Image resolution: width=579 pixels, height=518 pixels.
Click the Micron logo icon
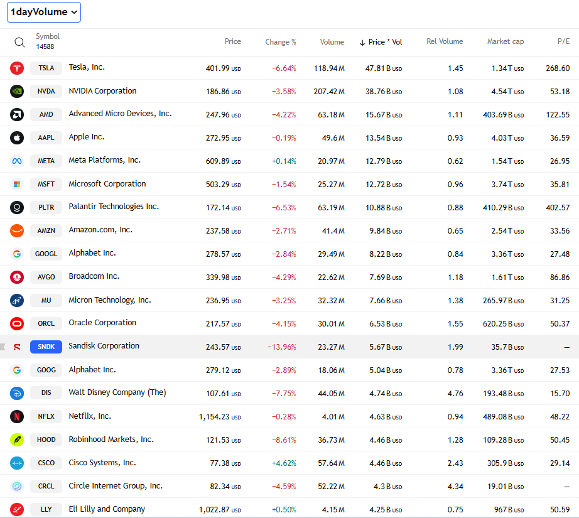pyautogui.click(x=17, y=301)
